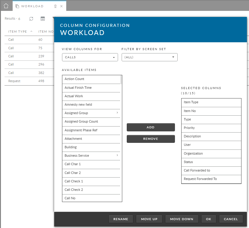Open the Filter By Screen Set dropdown
This screenshot has width=249, height=228.
click(x=149, y=57)
